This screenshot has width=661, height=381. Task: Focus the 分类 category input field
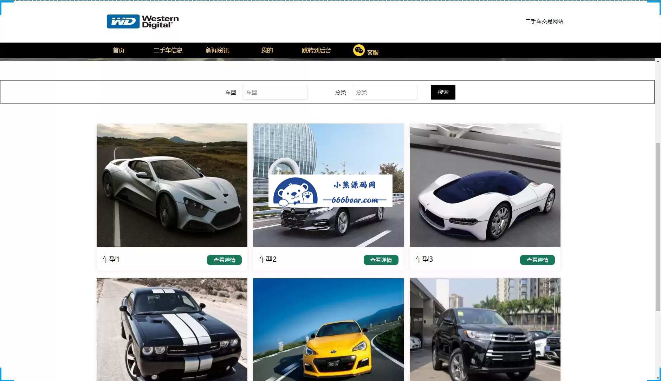click(384, 92)
